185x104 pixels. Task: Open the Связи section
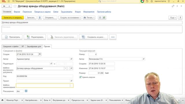click(x=56, y=12)
